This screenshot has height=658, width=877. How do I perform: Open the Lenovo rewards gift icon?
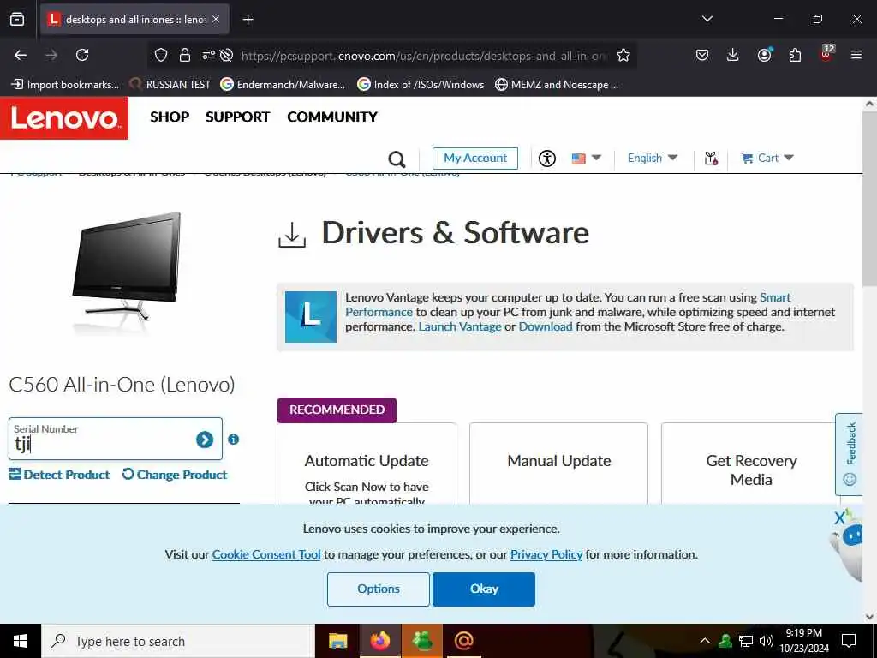pos(711,159)
